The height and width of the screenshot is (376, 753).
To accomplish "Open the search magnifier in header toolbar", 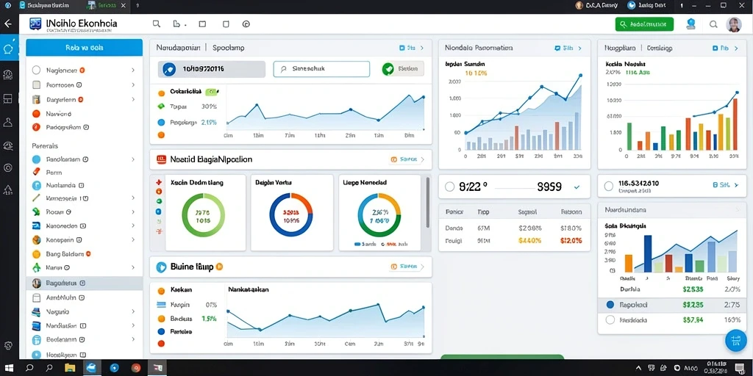I will click(156, 23).
